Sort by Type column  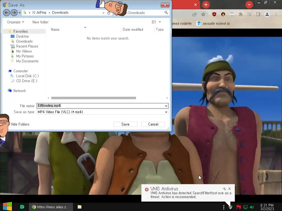pyautogui.click(x=159, y=29)
